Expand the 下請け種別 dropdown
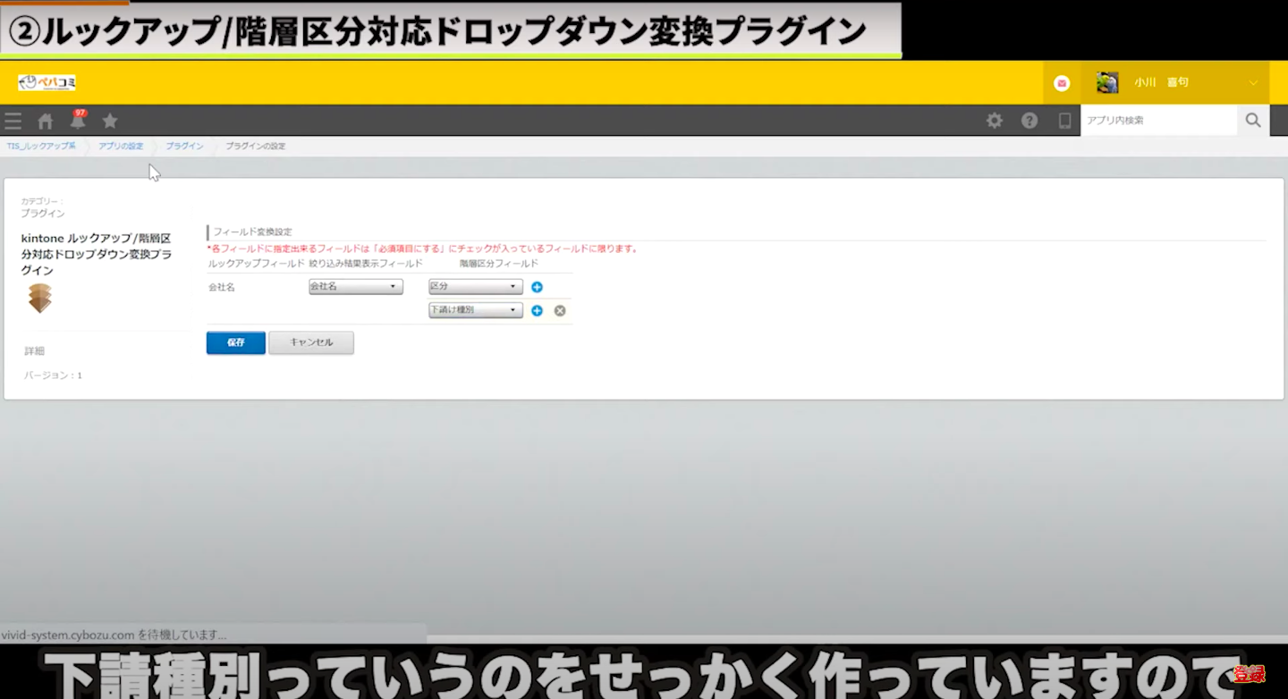Image resolution: width=1288 pixels, height=699 pixels. pos(475,311)
